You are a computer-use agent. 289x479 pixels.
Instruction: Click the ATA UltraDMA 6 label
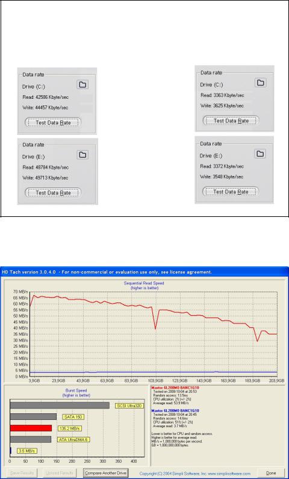pos(73,440)
